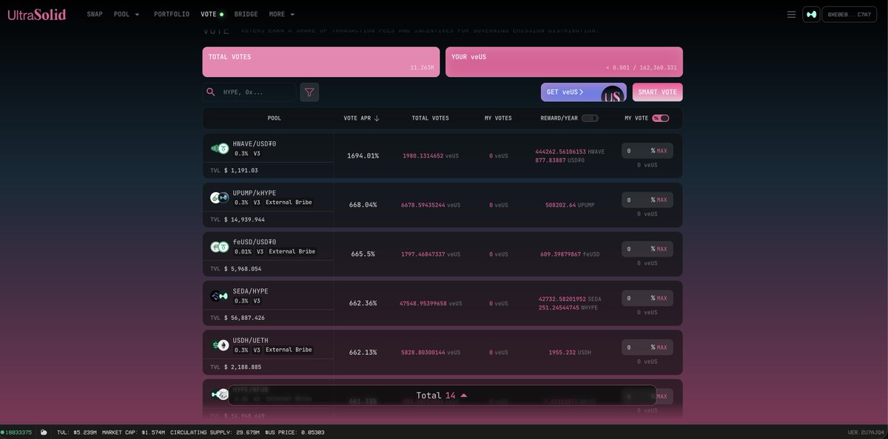Open the Bridge page

[x=246, y=14]
